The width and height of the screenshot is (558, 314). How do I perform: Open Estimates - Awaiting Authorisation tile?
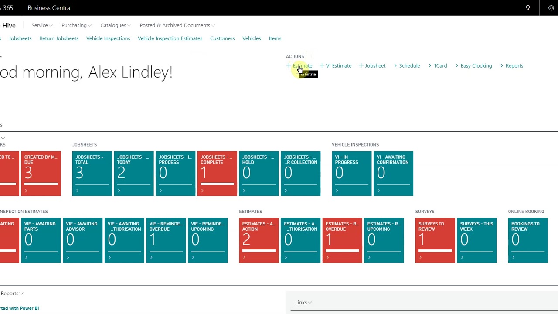pyautogui.click(x=301, y=240)
